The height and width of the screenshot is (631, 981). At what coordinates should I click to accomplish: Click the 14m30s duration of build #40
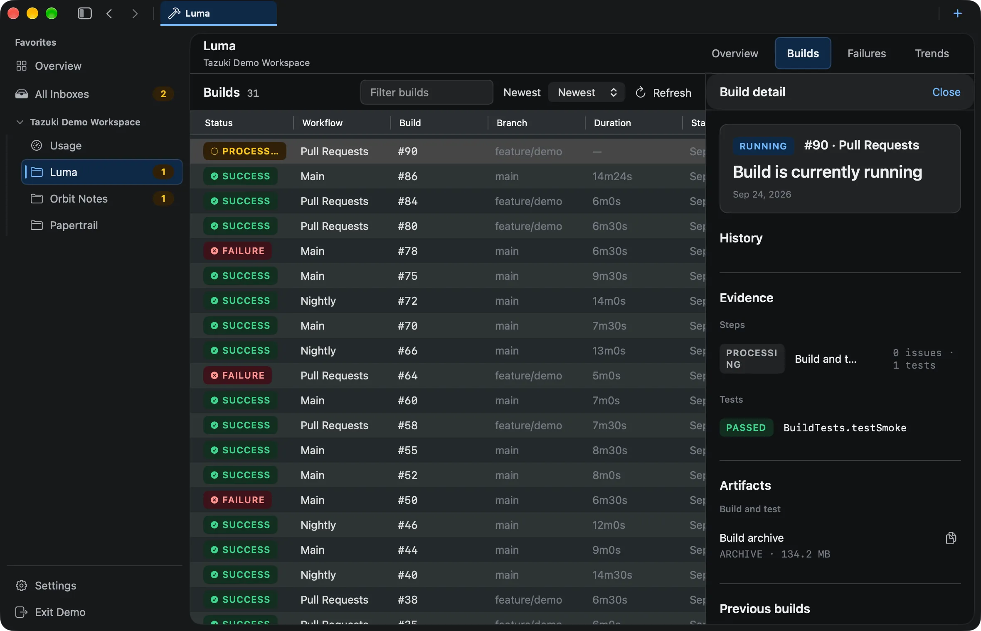click(612, 575)
